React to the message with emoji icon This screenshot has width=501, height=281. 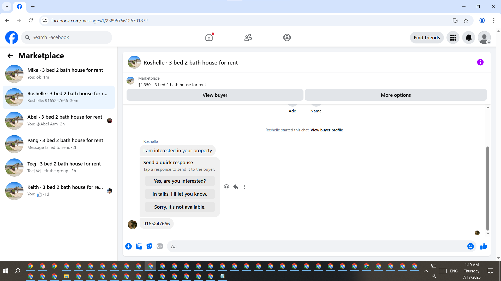click(226, 187)
